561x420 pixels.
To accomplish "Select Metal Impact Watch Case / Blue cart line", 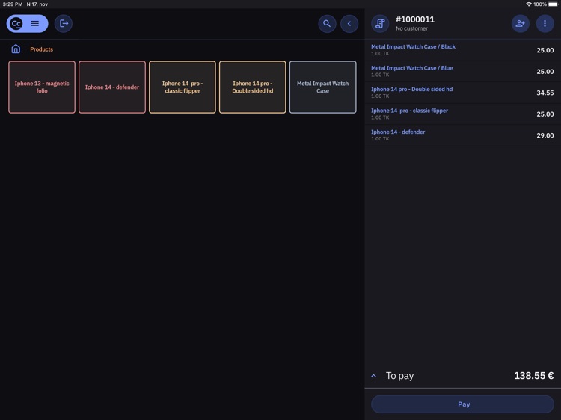I will click(x=462, y=72).
